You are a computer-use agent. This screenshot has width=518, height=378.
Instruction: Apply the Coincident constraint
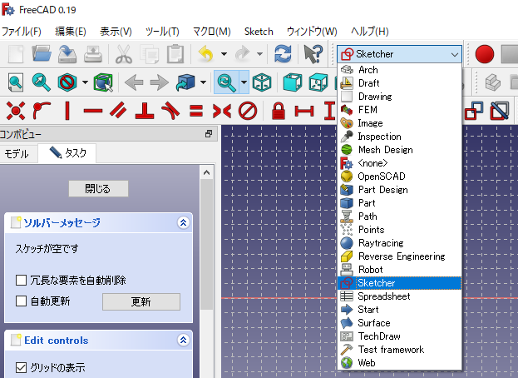pyautogui.click(x=16, y=111)
